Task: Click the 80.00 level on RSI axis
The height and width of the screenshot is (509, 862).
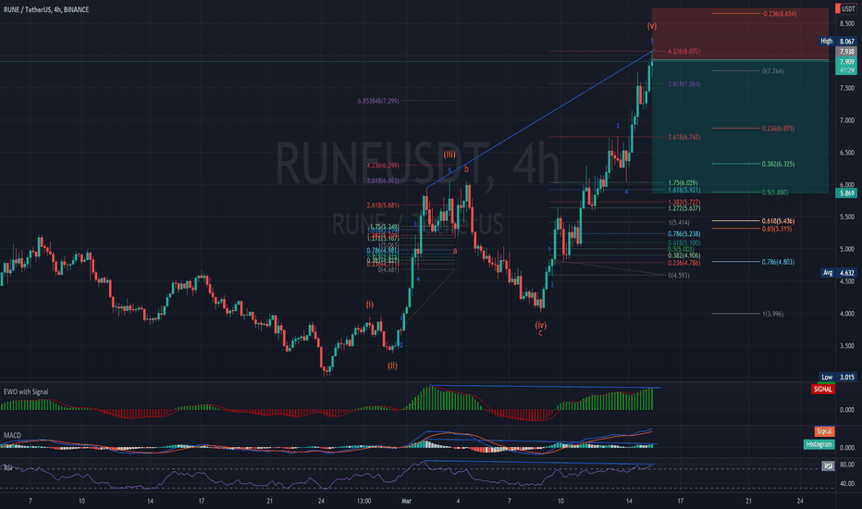Action: point(847,465)
